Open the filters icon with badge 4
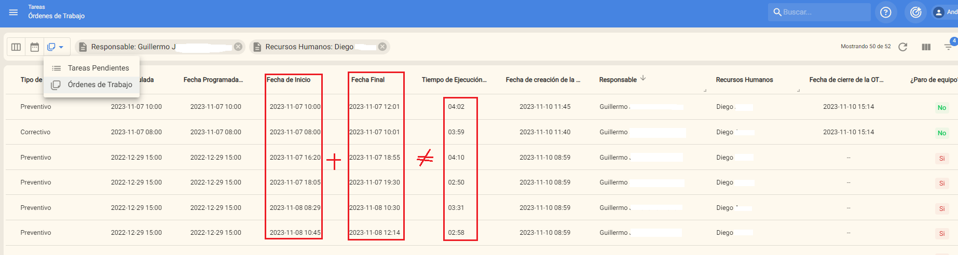Screen dimensions: 958x255 click(x=948, y=47)
